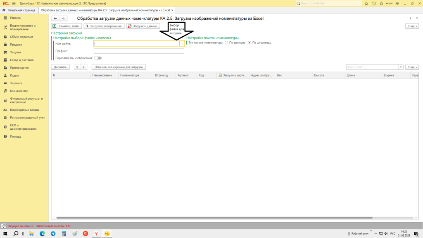The width and height of the screenshot is (423, 238).
Task: Open File Explorer from taskbar
Action: pos(31,234)
